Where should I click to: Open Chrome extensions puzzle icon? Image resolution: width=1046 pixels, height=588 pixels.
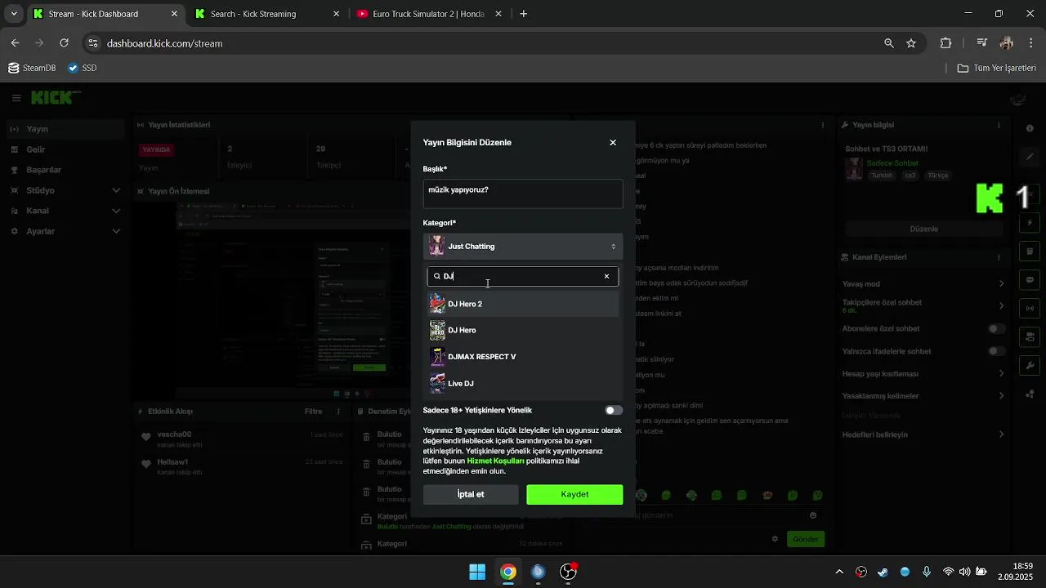coord(946,43)
